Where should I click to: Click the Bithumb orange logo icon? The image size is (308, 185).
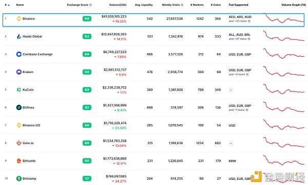pos(19,161)
